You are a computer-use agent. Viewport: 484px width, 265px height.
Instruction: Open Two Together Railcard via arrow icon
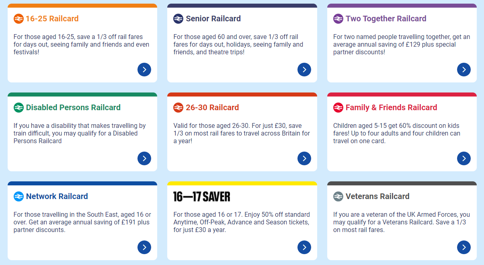pyautogui.click(x=464, y=70)
